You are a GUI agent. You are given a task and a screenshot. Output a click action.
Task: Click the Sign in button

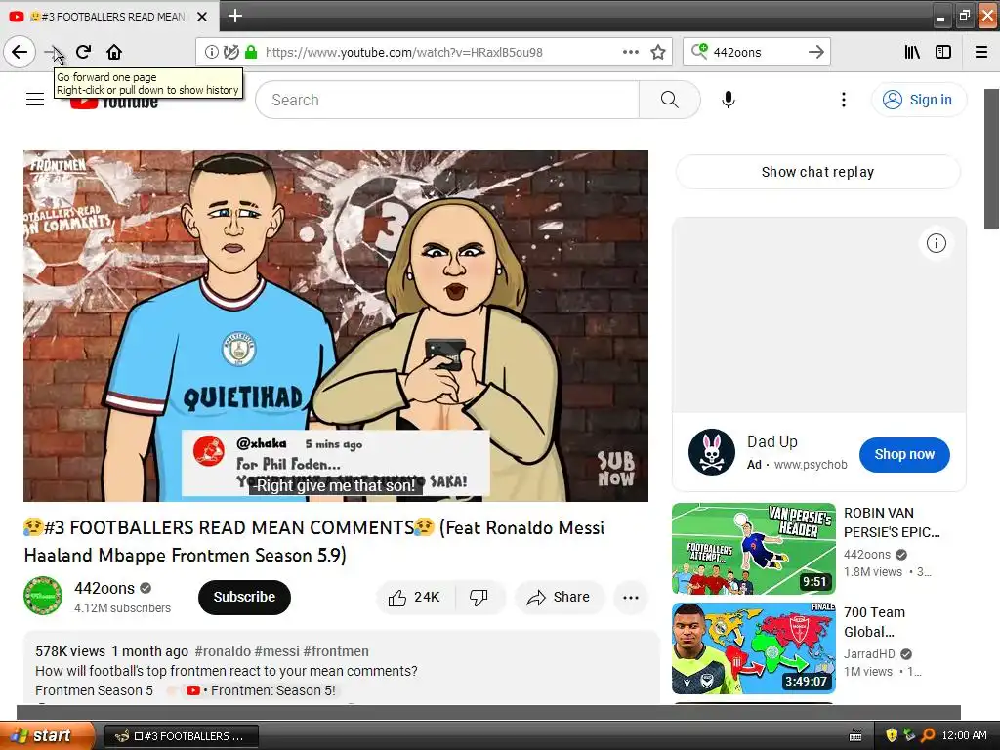click(x=919, y=100)
